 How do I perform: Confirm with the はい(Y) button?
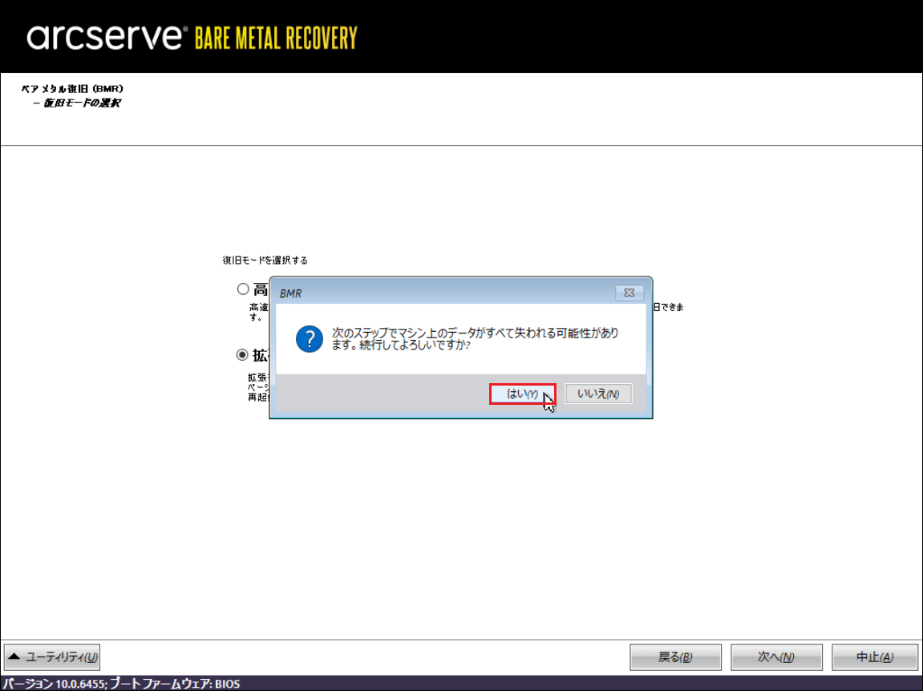(x=522, y=394)
